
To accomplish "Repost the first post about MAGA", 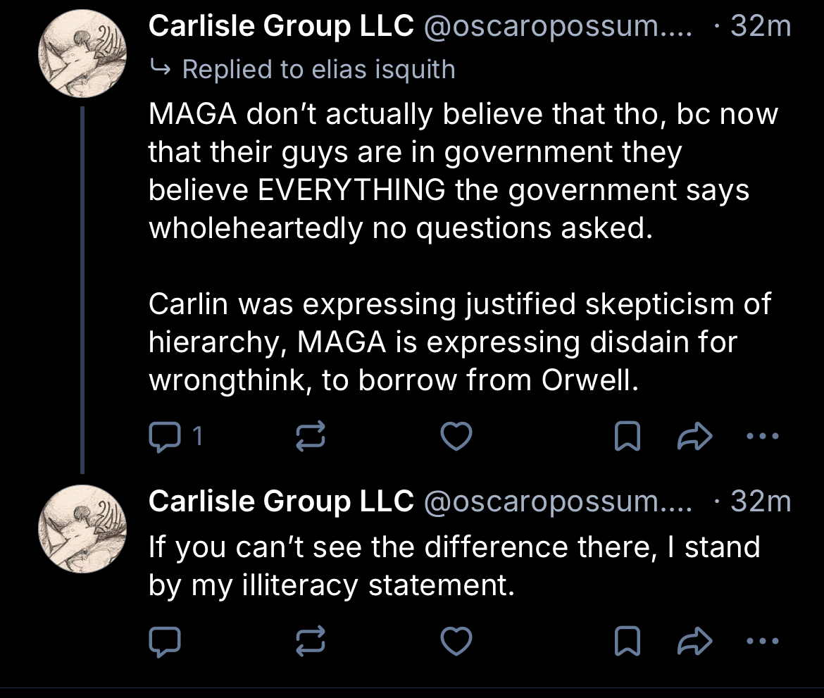I will [310, 437].
